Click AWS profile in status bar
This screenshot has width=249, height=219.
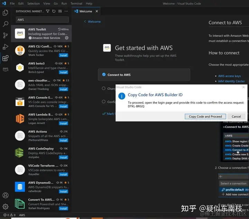[x=22, y=215]
